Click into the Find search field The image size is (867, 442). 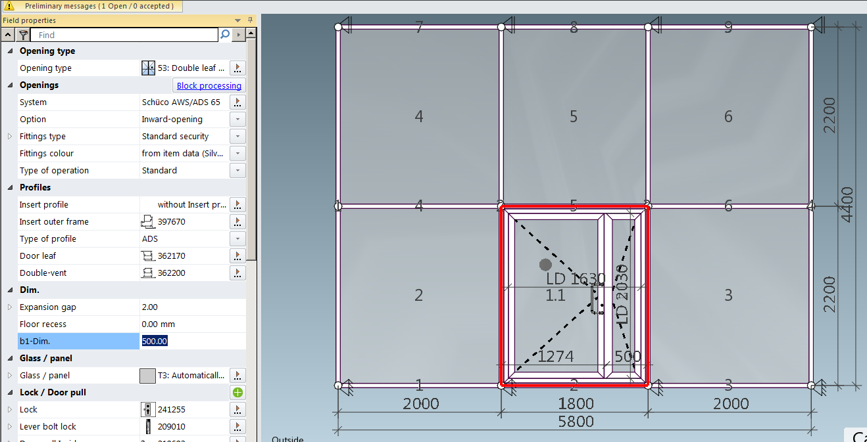pos(125,35)
